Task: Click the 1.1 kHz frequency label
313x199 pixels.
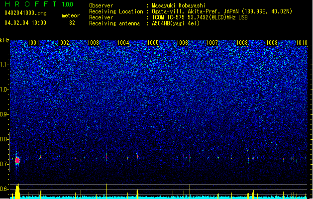Action: 4,65
